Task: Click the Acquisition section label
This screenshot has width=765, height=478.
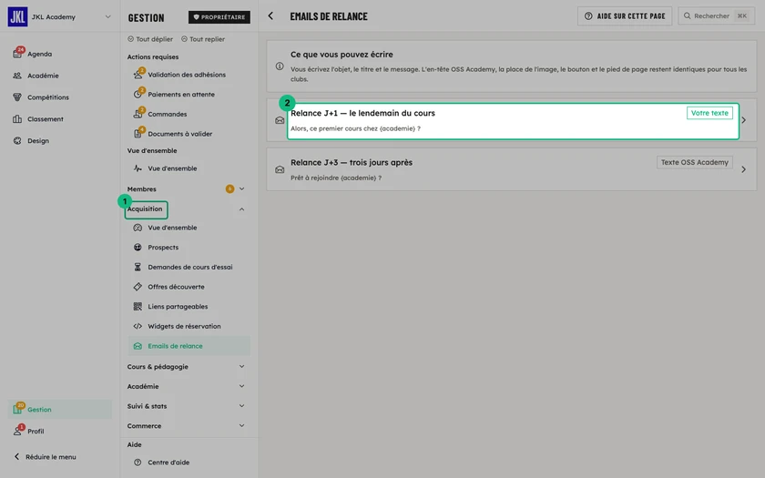Action: pyautogui.click(x=145, y=208)
